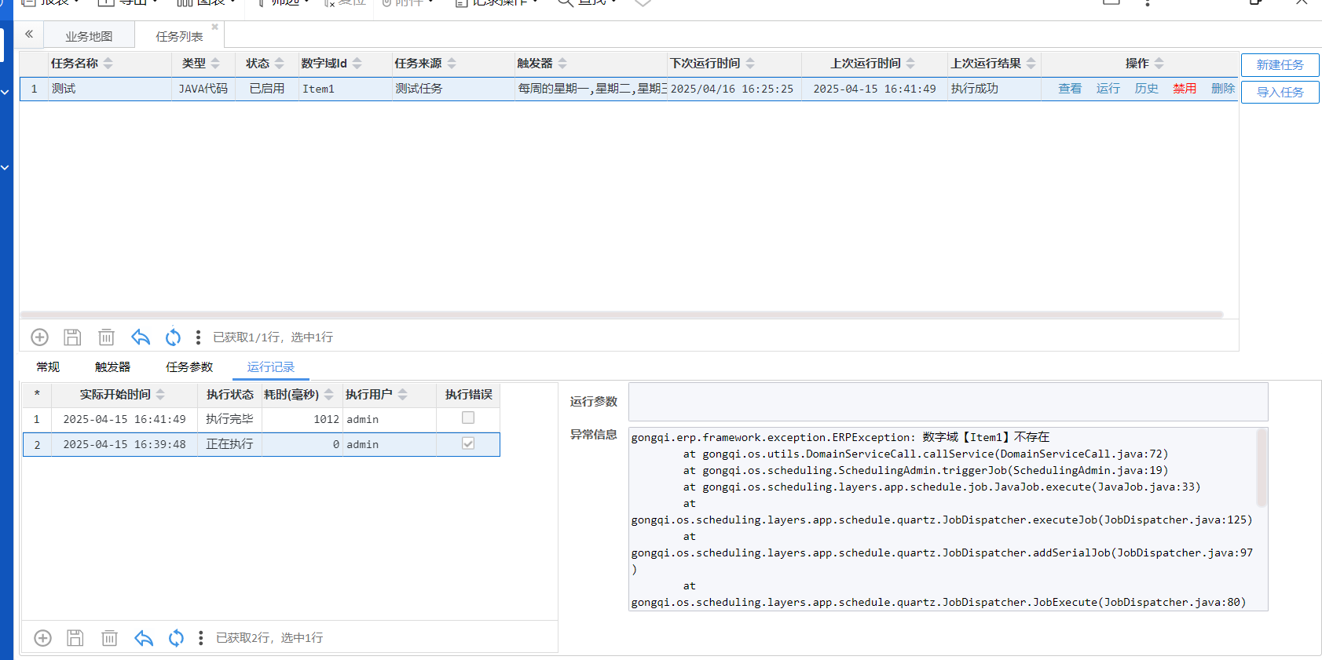Click the 查看 link for task 测试
This screenshot has width=1322, height=660.
point(1070,89)
